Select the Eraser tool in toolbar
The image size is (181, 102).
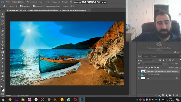[3, 48]
